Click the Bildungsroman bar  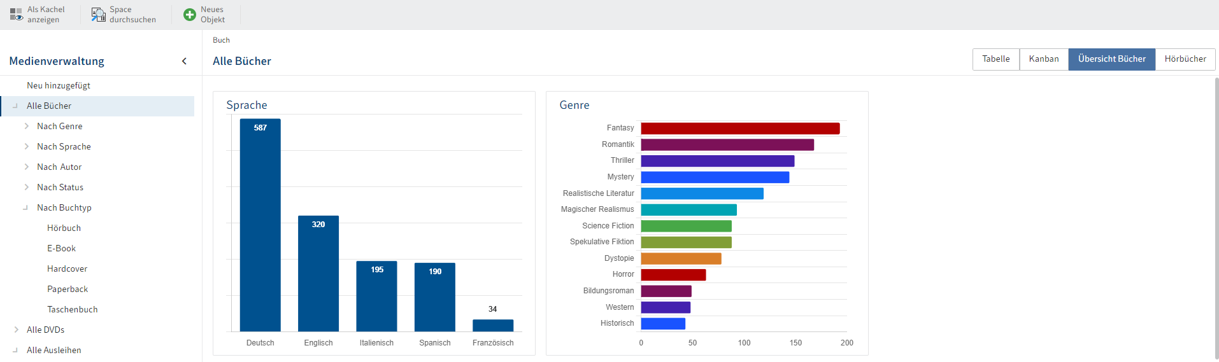click(x=666, y=291)
